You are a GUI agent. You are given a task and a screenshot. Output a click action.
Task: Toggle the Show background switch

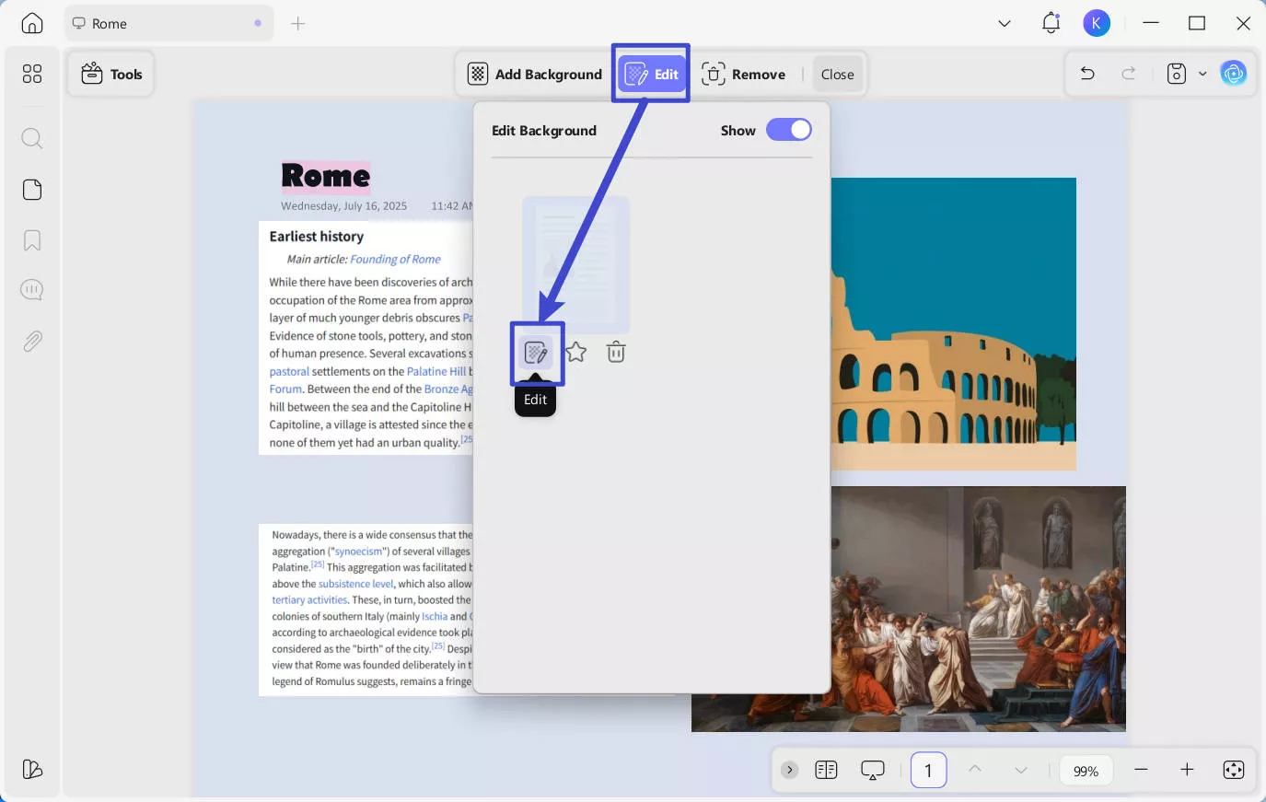[789, 130]
